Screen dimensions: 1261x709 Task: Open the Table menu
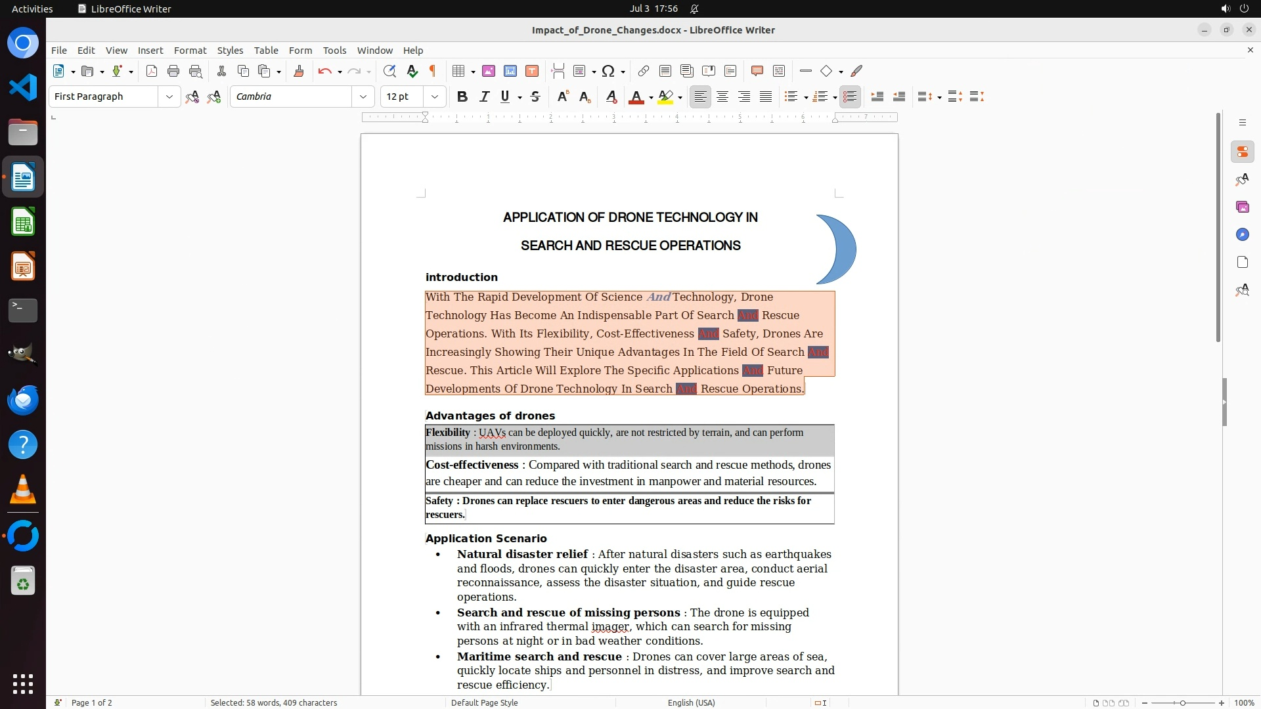tap(266, 50)
